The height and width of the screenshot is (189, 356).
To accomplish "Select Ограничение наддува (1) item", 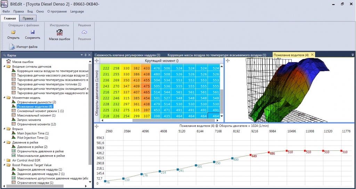I will click(x=35, y=182).
